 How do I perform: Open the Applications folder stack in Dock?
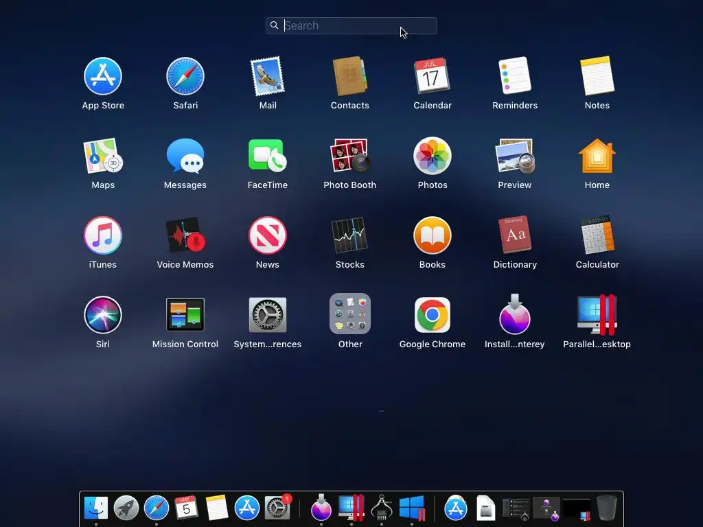click(x=456, y=508)
